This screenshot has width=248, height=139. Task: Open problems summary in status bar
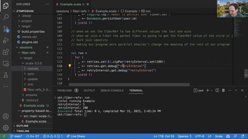pos(53,136)
